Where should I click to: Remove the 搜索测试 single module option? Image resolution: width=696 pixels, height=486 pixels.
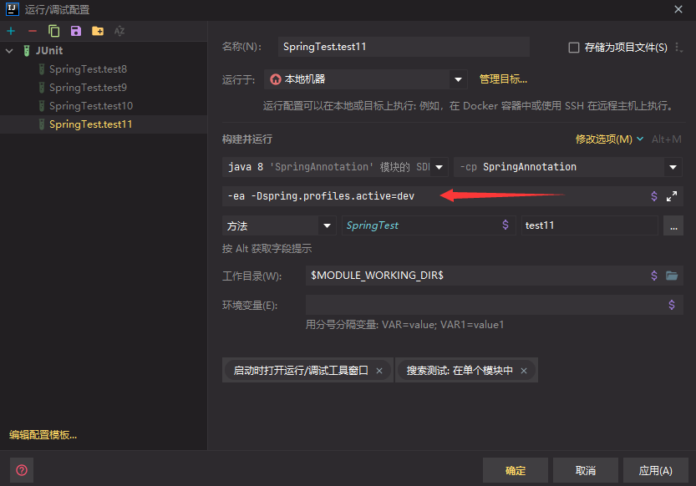point(526,370)
